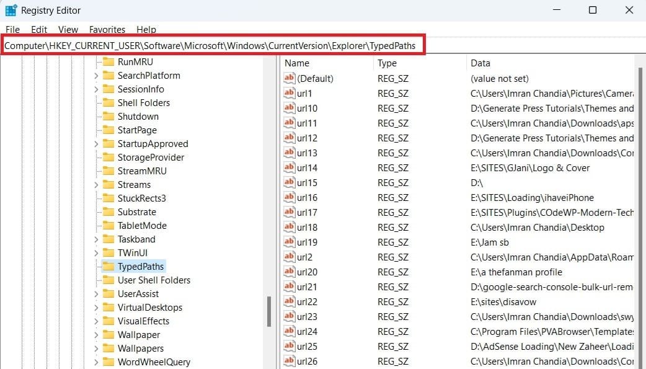This screenshot has width=646, height=369.
Task: Click the string icon beside url15
Action: [290, 182]
